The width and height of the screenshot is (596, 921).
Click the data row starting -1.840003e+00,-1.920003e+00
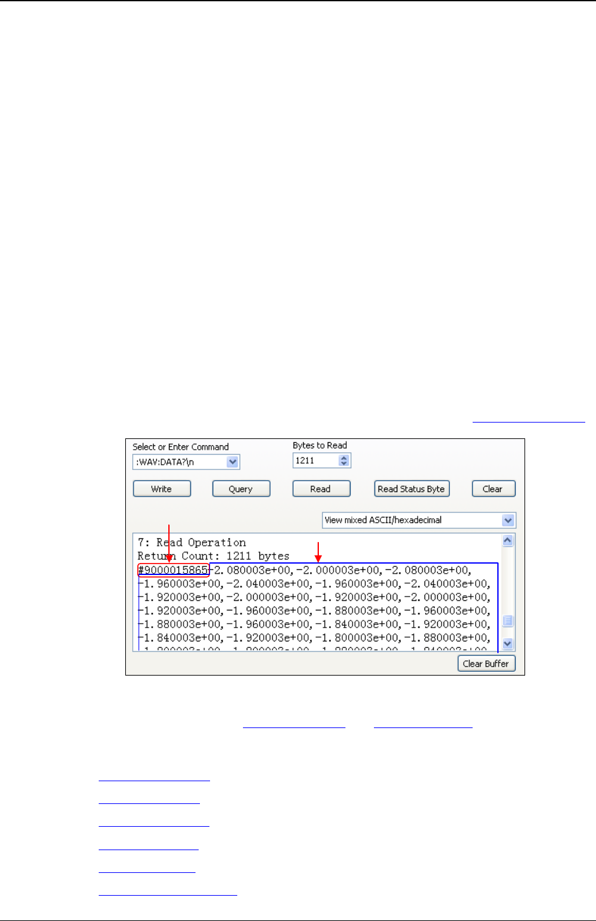pos(314,638)
